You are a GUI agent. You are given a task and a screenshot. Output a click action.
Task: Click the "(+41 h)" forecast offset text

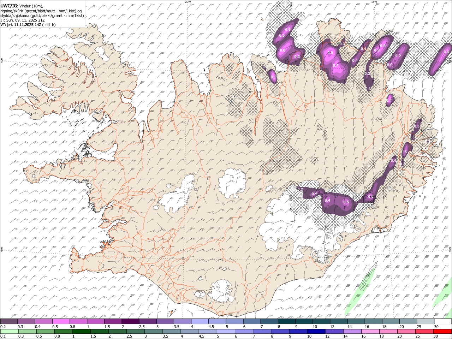tap(49, 25)
